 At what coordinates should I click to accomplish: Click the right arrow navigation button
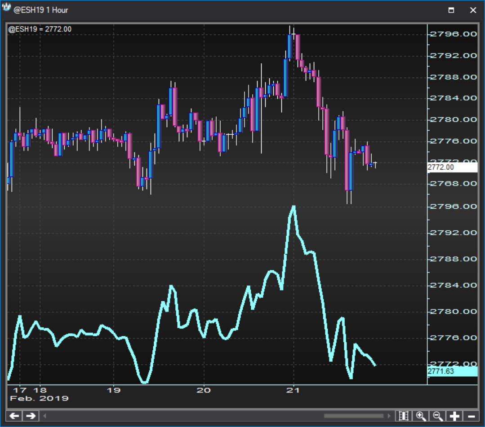pyautogui.click(x=31, y=416)
